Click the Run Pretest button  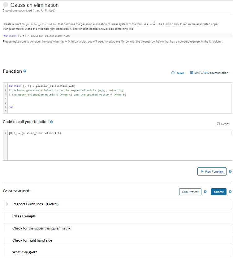(x=190, y=192)
